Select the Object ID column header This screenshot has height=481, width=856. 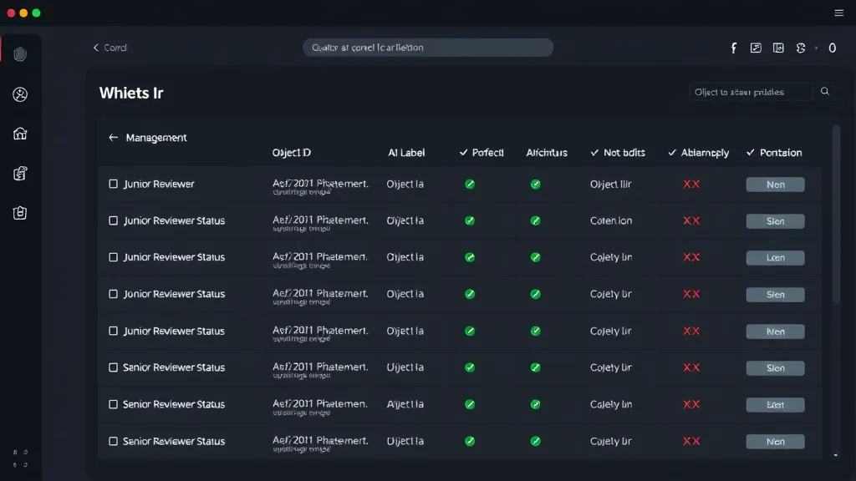click(x=292, y=153)
